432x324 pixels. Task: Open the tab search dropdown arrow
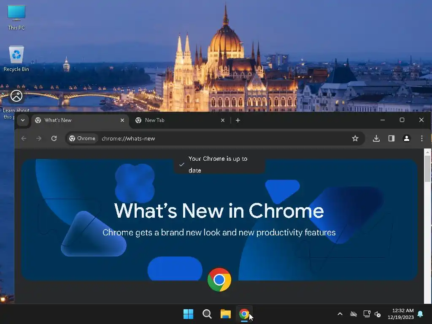pos(23,120)
